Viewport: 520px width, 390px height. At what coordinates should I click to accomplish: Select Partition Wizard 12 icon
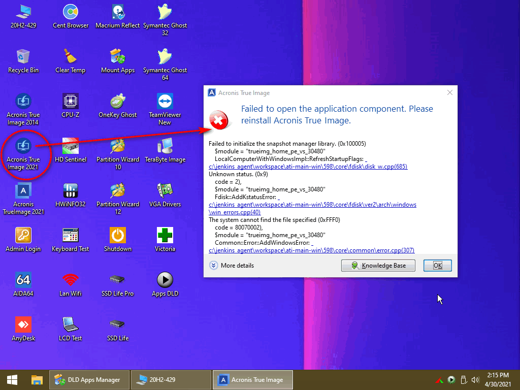point(118,199)
